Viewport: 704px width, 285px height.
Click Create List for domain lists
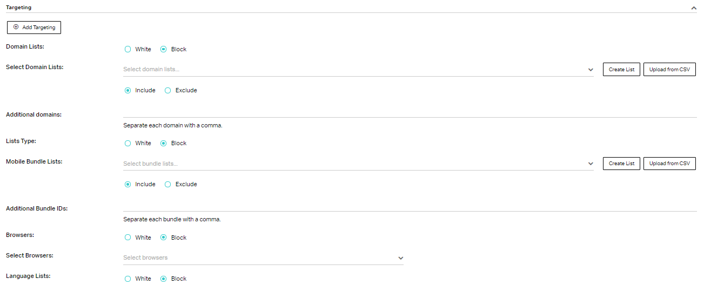click(x=621, y=69)
